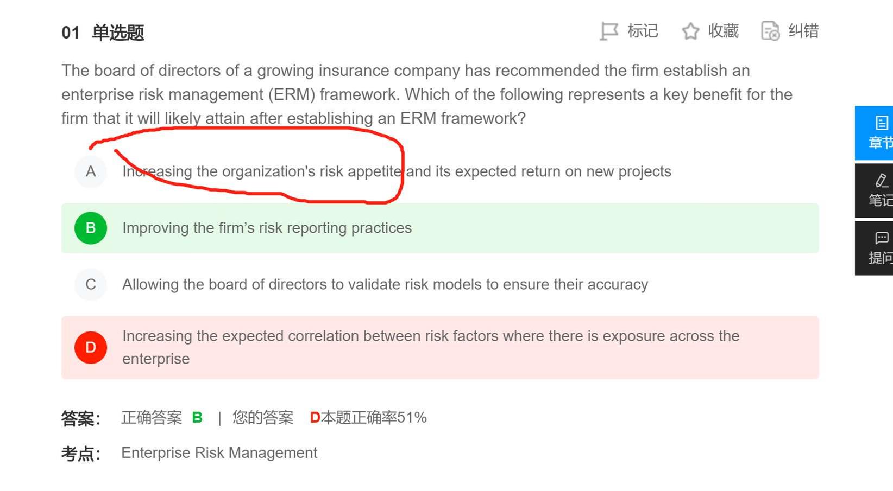Screen dimensions: 893x491
Task: Click the 收藏 label text
Action: [x=723, y=31]
